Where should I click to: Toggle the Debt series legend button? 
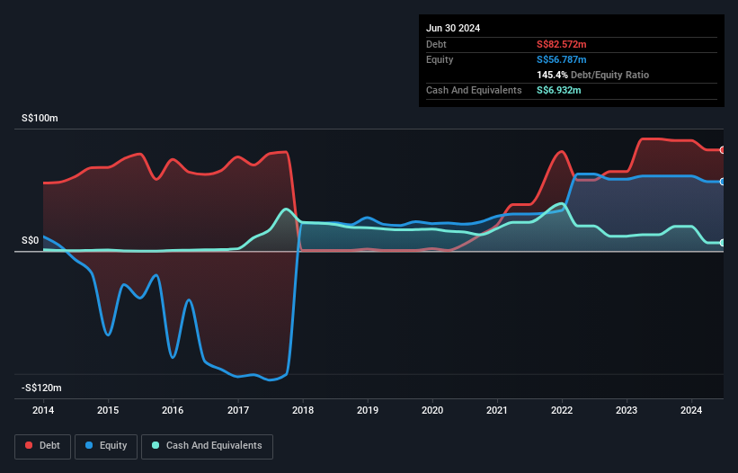point(42,446)
